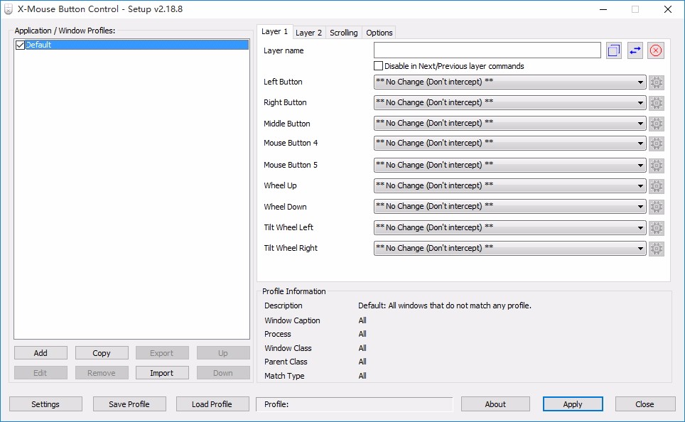Open gear settings for Left Button
This screenshot has height=422, width=685.
point(656,82)
